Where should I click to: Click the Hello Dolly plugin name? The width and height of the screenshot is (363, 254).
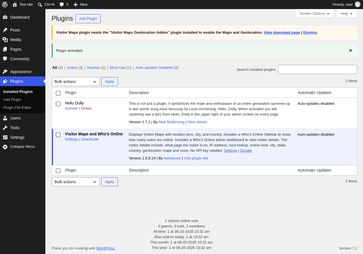74,103
